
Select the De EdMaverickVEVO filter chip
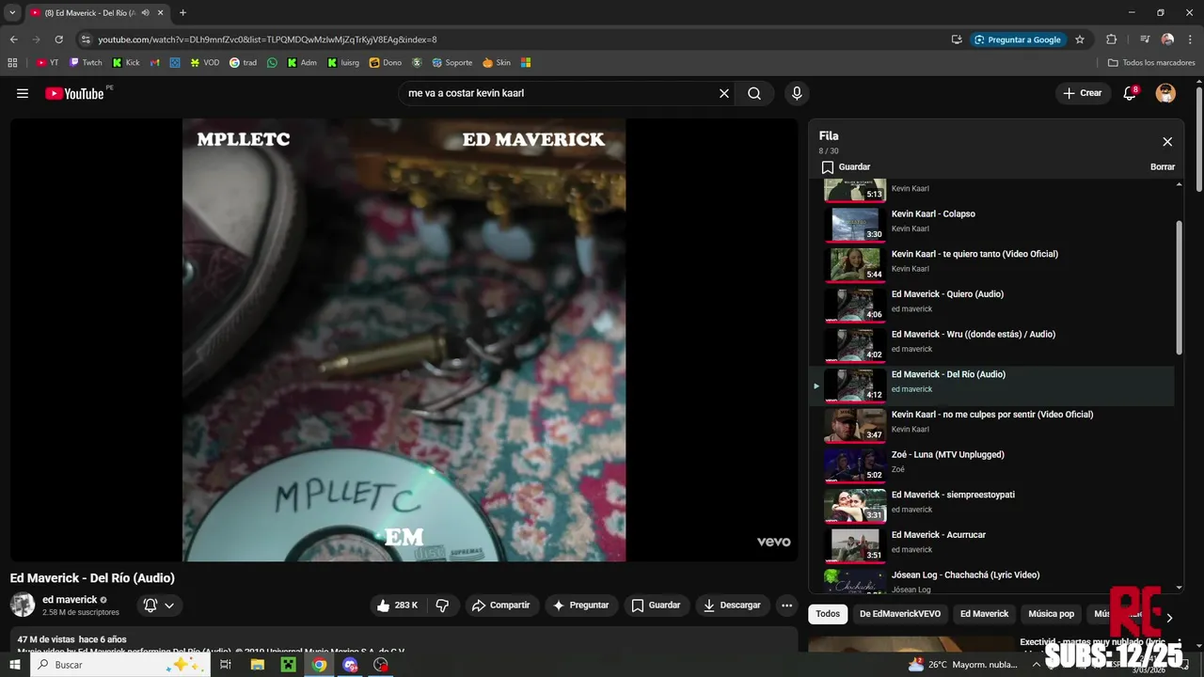[900, 614]
